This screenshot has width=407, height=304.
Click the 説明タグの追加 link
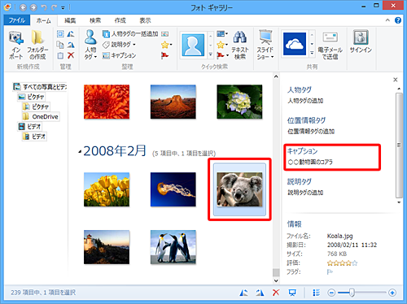pyautogui.click(x=305, y=193)
